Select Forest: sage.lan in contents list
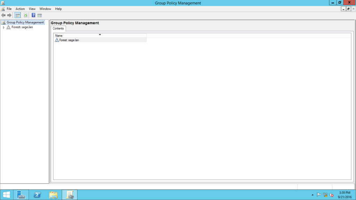356x200 pixels. tap(69, 40)
